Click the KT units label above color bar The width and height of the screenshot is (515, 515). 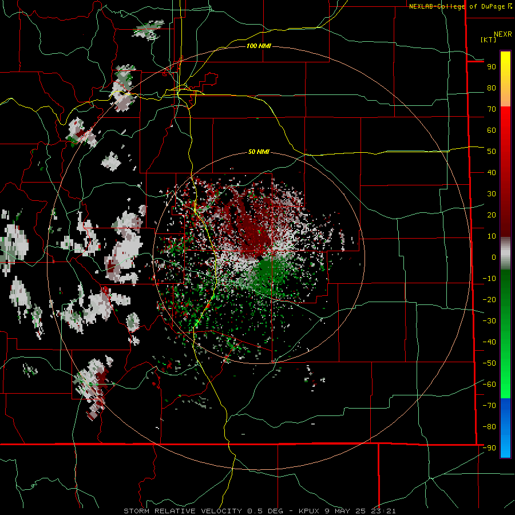(489, 39)
